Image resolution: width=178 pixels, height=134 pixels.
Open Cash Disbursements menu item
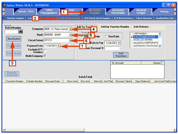pos(70,18)
